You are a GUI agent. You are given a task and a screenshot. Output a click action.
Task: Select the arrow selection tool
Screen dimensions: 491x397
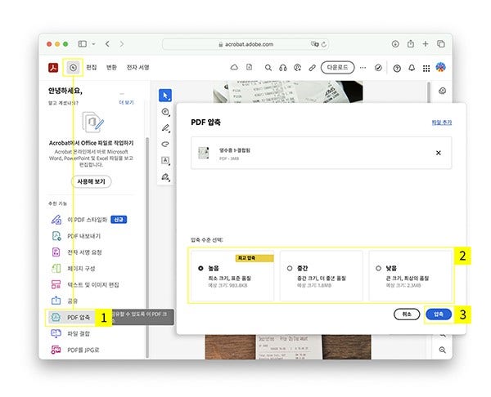pyautogui.click(x=165, y=96)
